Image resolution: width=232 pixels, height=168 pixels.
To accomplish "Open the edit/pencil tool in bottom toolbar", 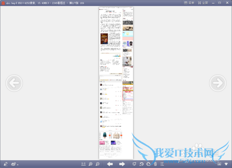I will (x=6, y=164).
